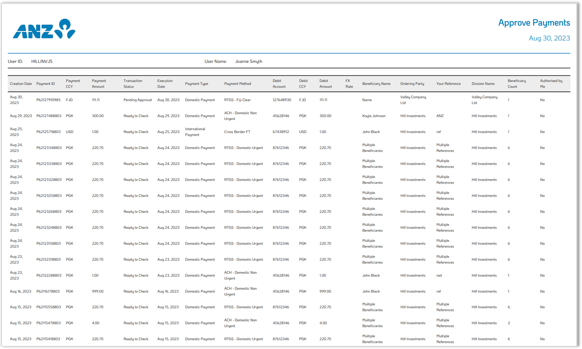Click the Kayla Johnson beneficiary name
This screenshot has width=582, height=349.
pos(374,116)
